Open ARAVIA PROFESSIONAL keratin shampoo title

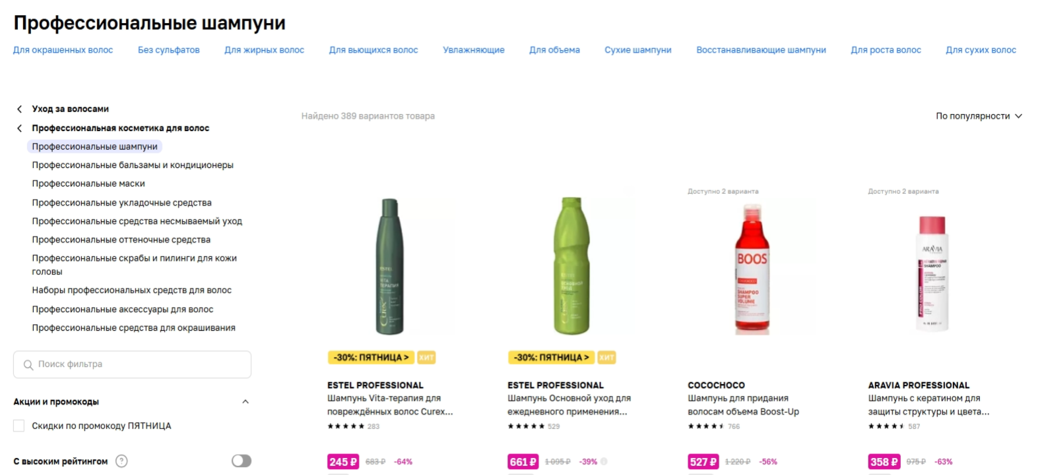click(x=928, y=405)
